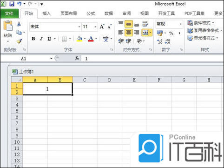Open the number format dropdown 常规
This screenshot has height=168, width=224.
point(169,24)
